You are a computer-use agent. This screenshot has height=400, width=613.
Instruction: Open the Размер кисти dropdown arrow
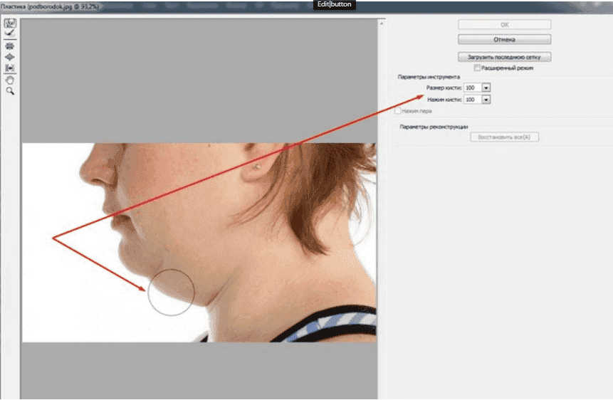tap(486, 88)
